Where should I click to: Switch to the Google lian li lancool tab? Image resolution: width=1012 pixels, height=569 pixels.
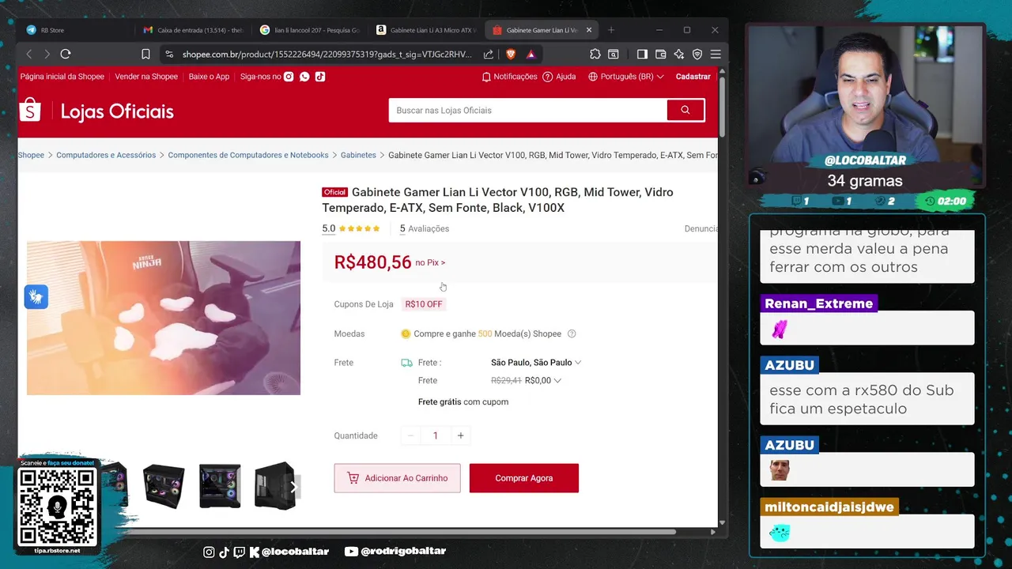pyautogui.click(x=310, y=30)
